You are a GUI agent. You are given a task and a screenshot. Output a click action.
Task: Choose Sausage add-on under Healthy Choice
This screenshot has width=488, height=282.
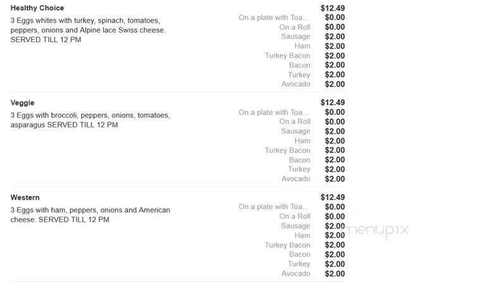pos(295,37)
